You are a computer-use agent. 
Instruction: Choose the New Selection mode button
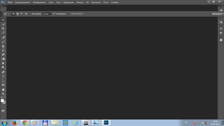coord(13,14)
